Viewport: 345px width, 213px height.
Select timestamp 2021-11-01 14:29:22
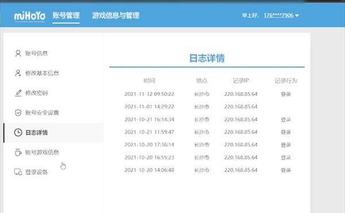[x=149, y=107]
